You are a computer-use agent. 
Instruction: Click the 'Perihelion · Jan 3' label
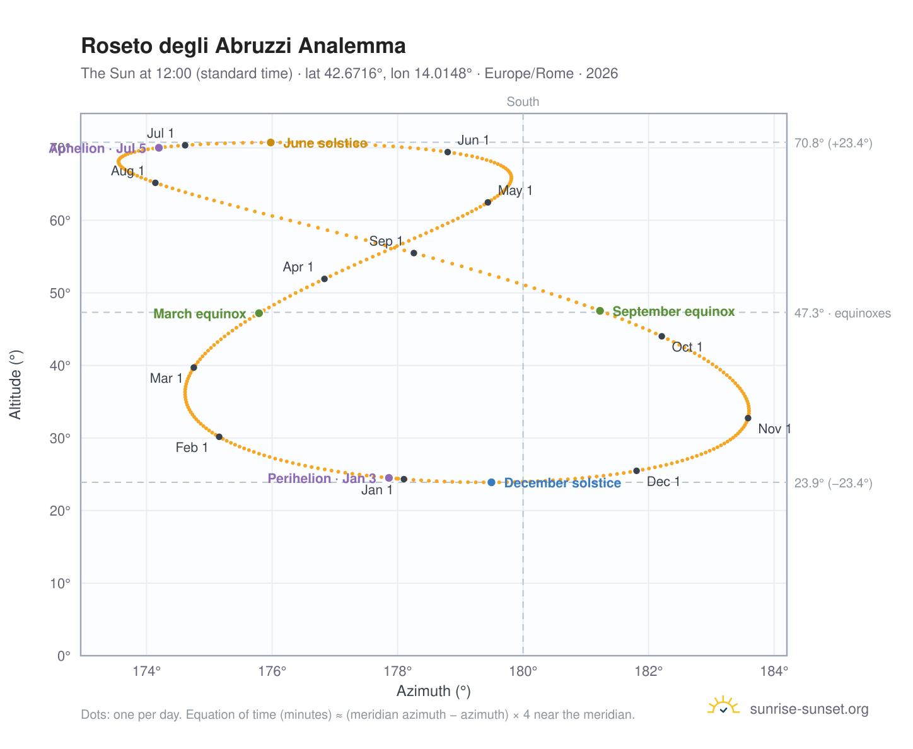pyautogui.click(x=322, y=479)
